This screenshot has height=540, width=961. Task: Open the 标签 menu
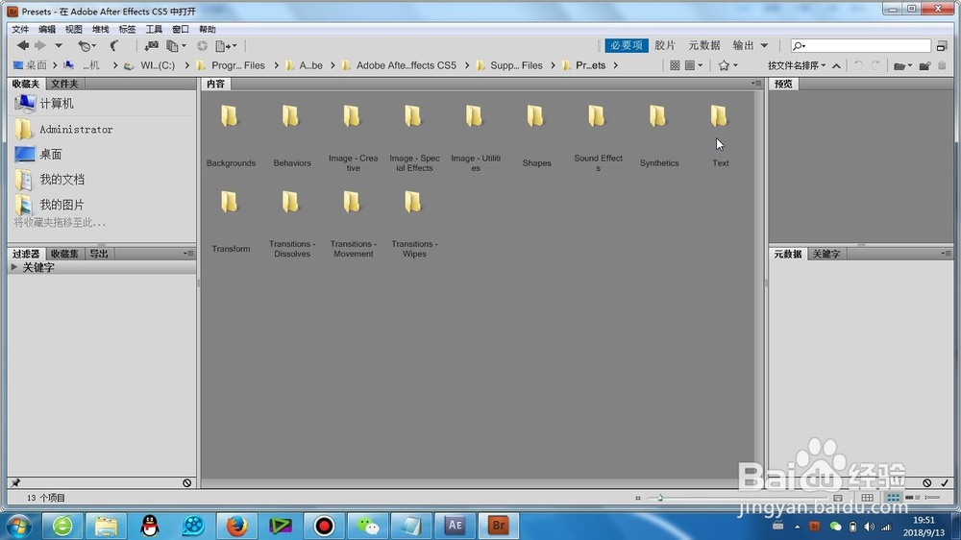point(127,29)
